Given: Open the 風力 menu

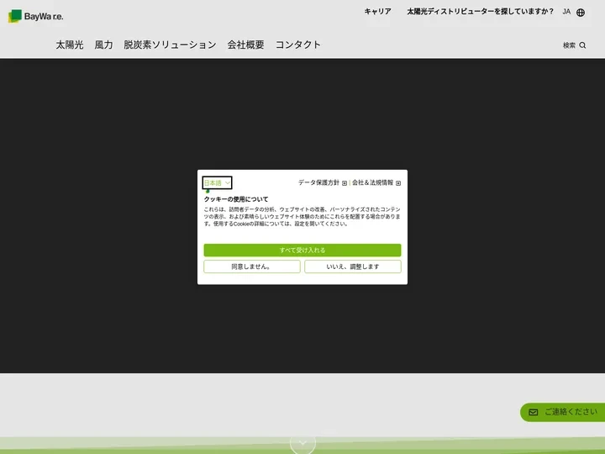Looking at the screenshot, I should (103, 45).
